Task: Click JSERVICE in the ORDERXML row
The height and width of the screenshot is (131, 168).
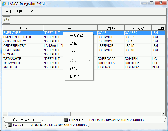Action: [x=111, y=50]
